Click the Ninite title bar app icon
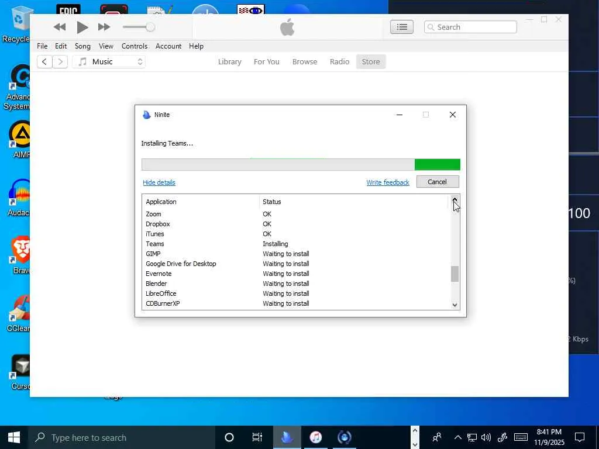599x449 pixels. [147, 115]
